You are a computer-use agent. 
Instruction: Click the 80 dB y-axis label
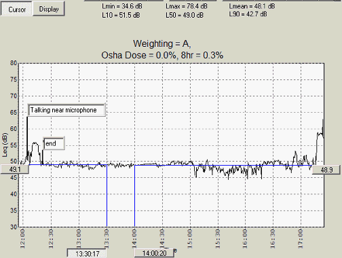[x=14, y=63]
